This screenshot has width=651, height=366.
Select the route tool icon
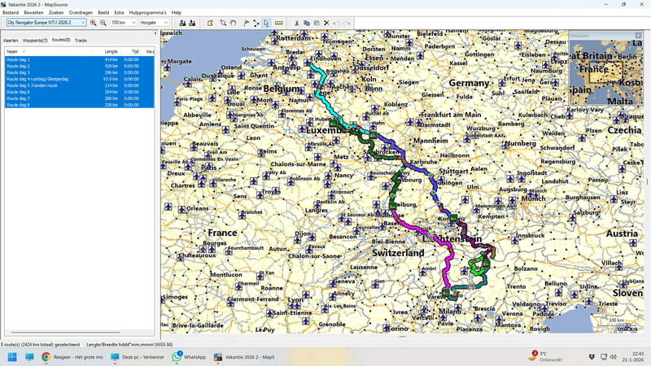point(256,23)
